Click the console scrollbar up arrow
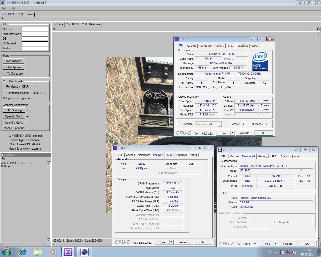Screen dimensions: 321x257 tap(49, 163)
